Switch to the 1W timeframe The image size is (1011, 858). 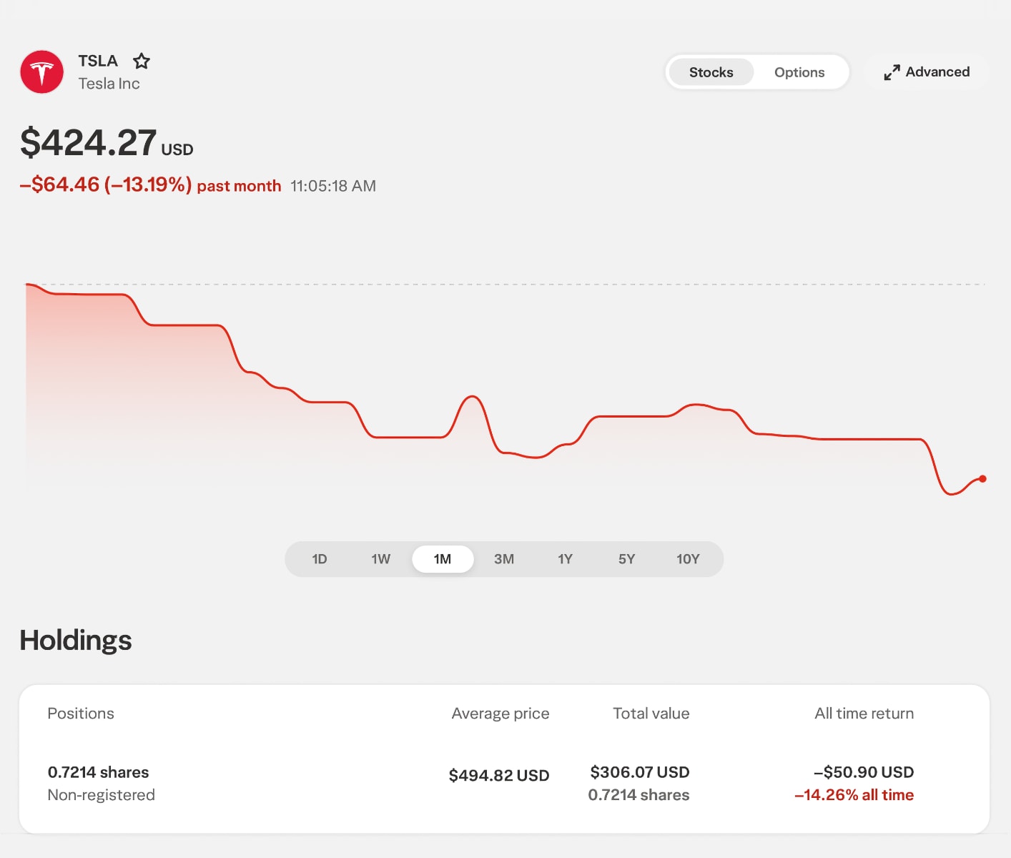tap(381, 559)
